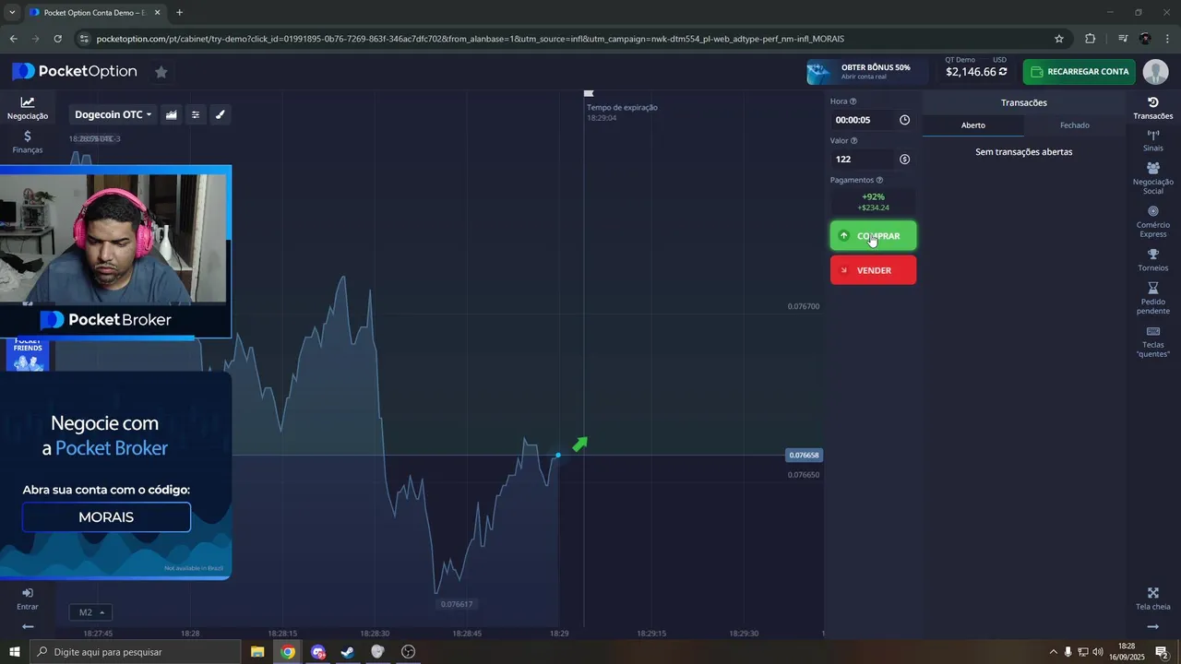Click the red VENDER button
Image resolution: width=1181 pixels, height=664 pixels.
tap(873, 270)
